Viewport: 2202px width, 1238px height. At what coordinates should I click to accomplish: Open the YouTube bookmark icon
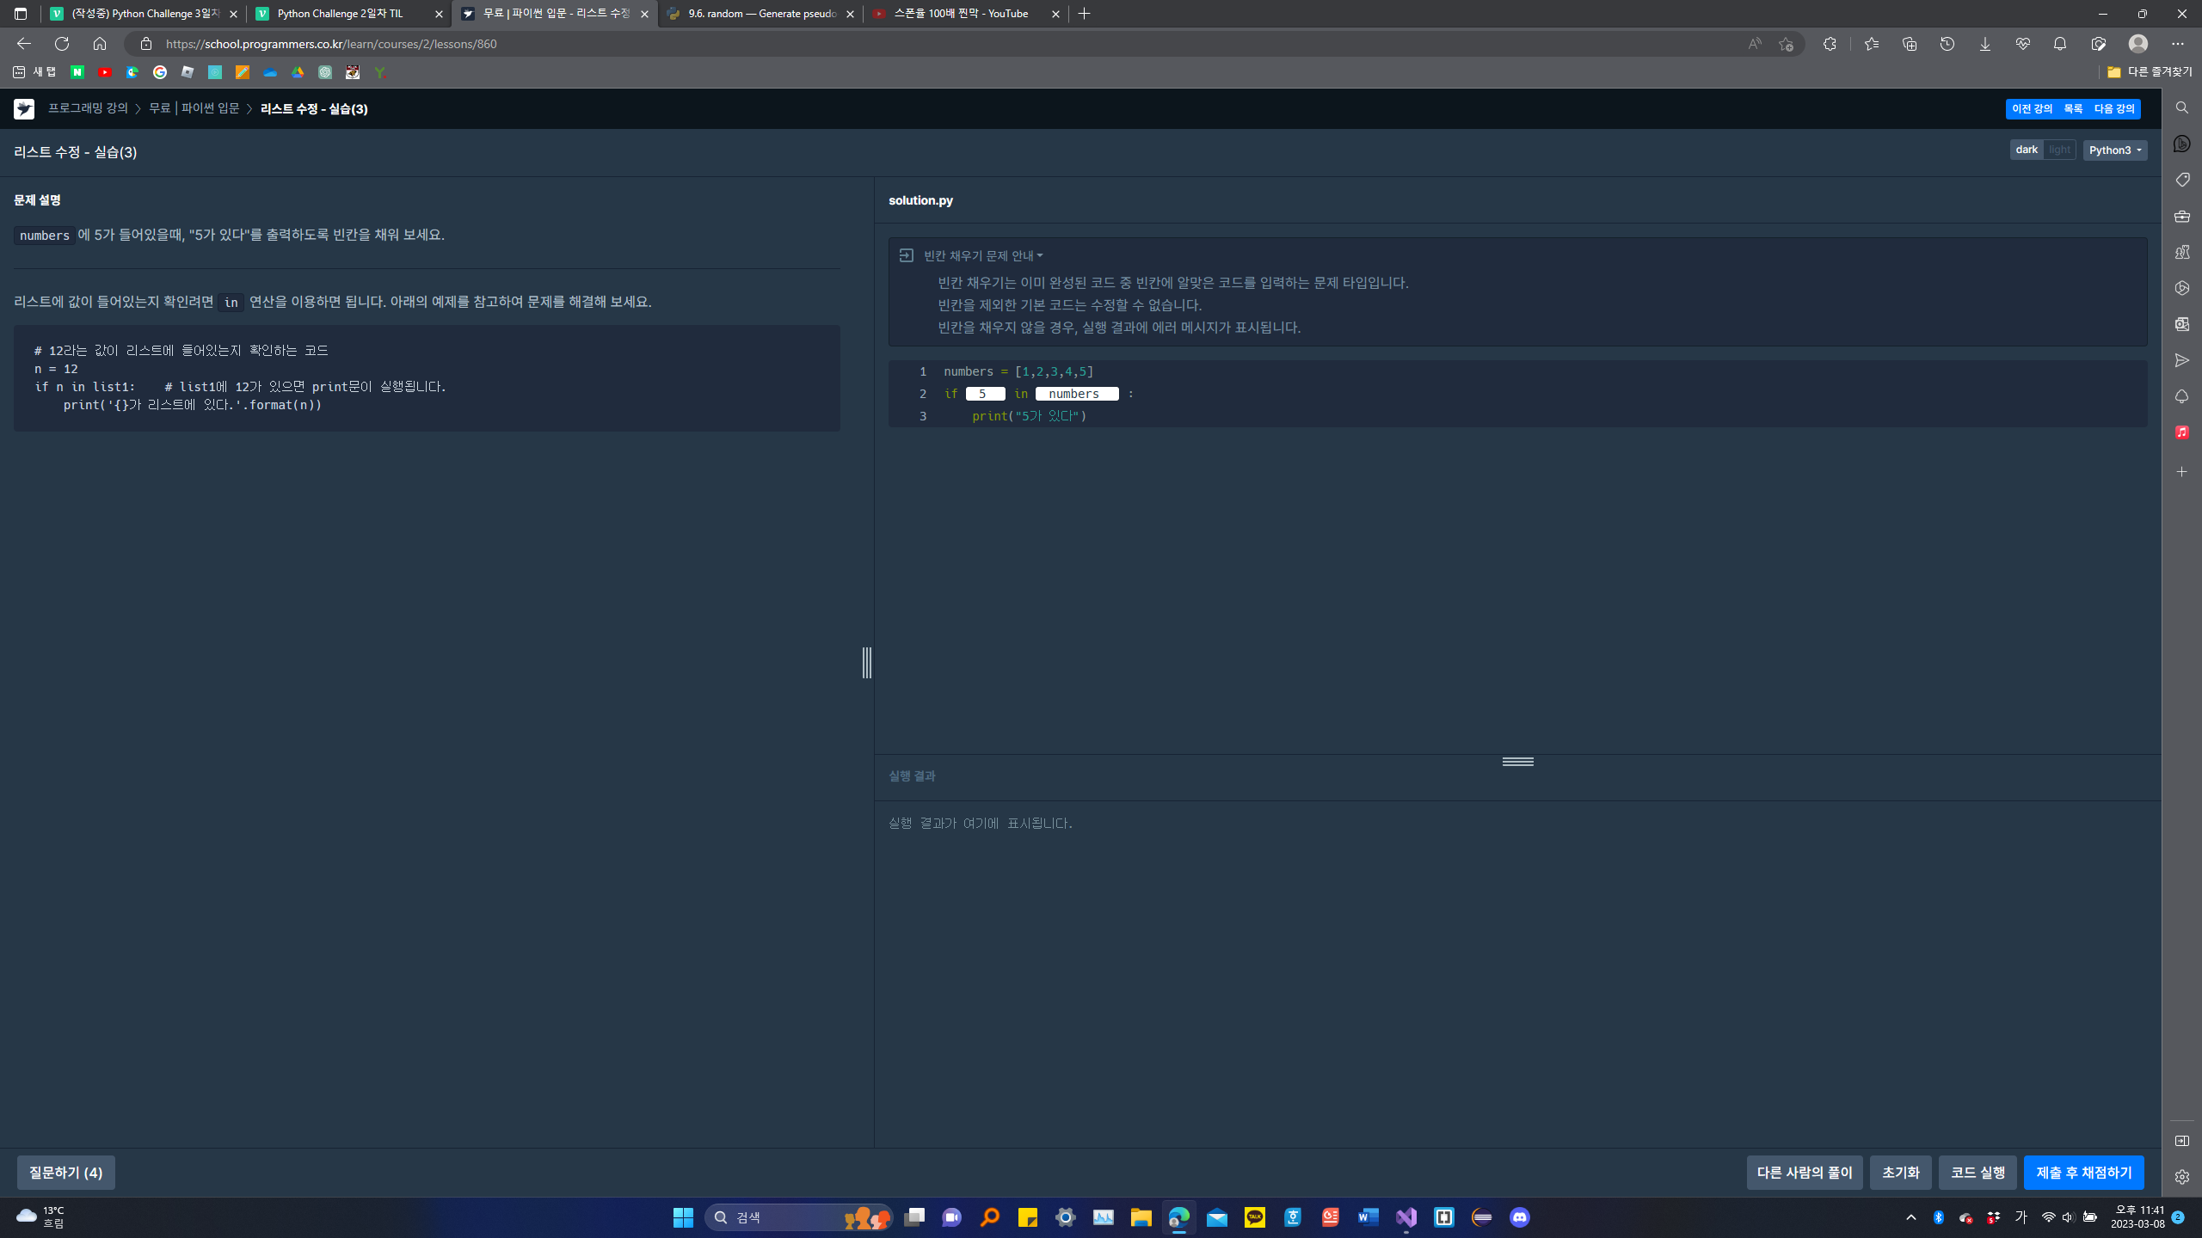[x=105, y=73]
